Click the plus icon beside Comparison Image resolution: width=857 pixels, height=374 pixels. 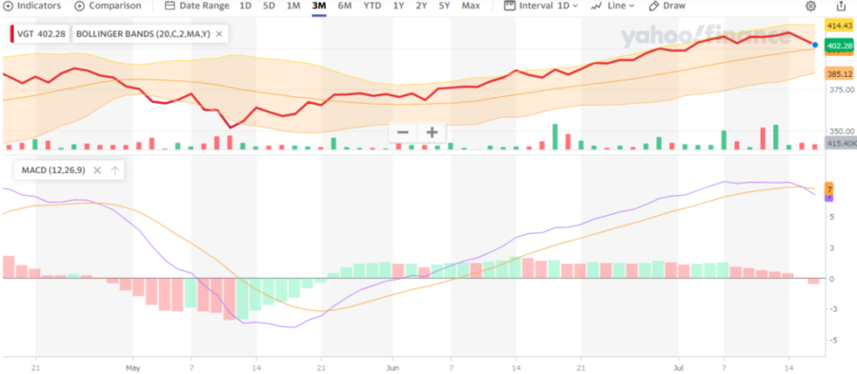(x=79, y=6)
